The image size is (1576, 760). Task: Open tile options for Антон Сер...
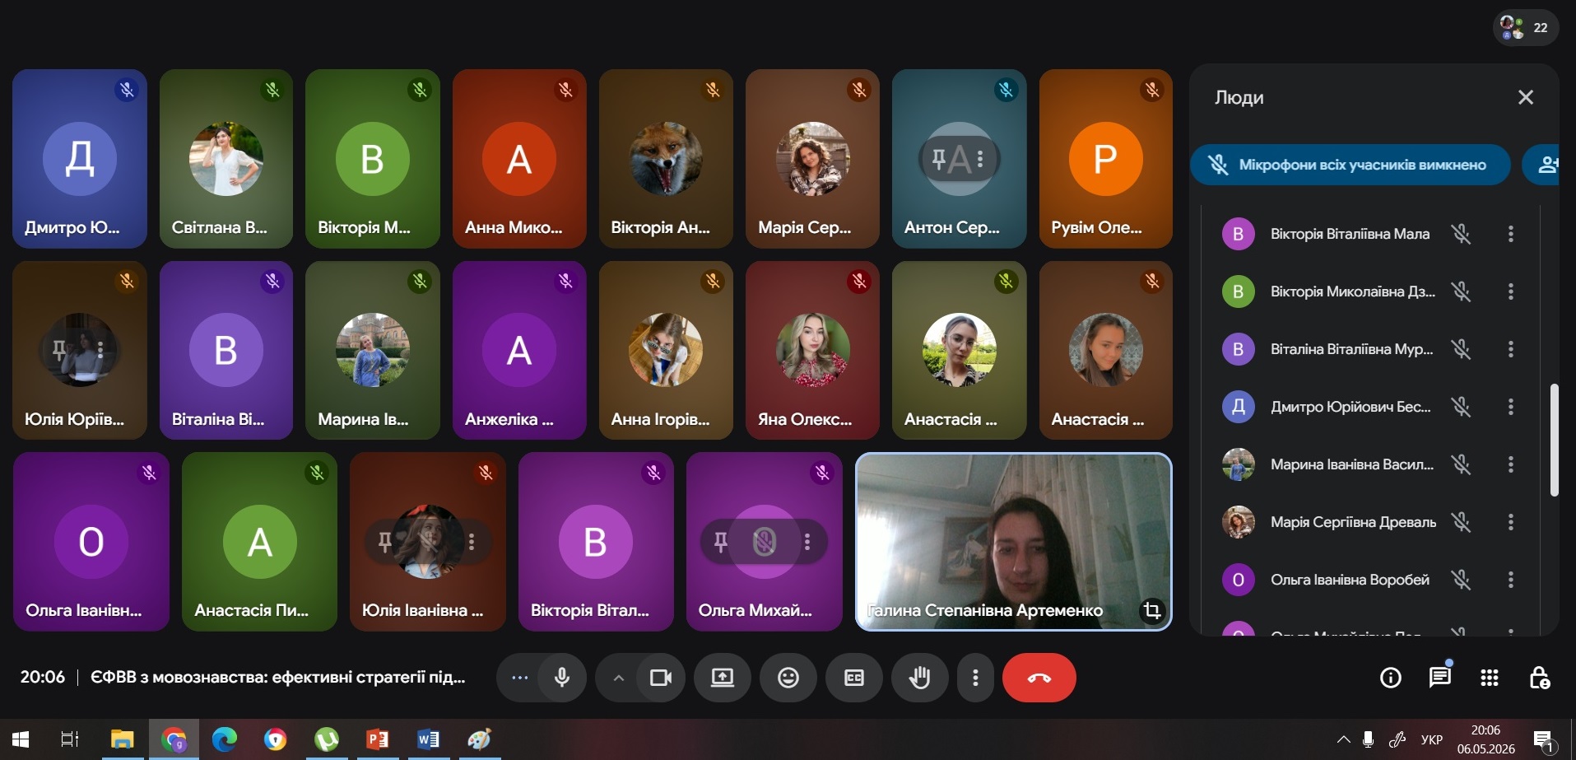click(x=980, y=159)
